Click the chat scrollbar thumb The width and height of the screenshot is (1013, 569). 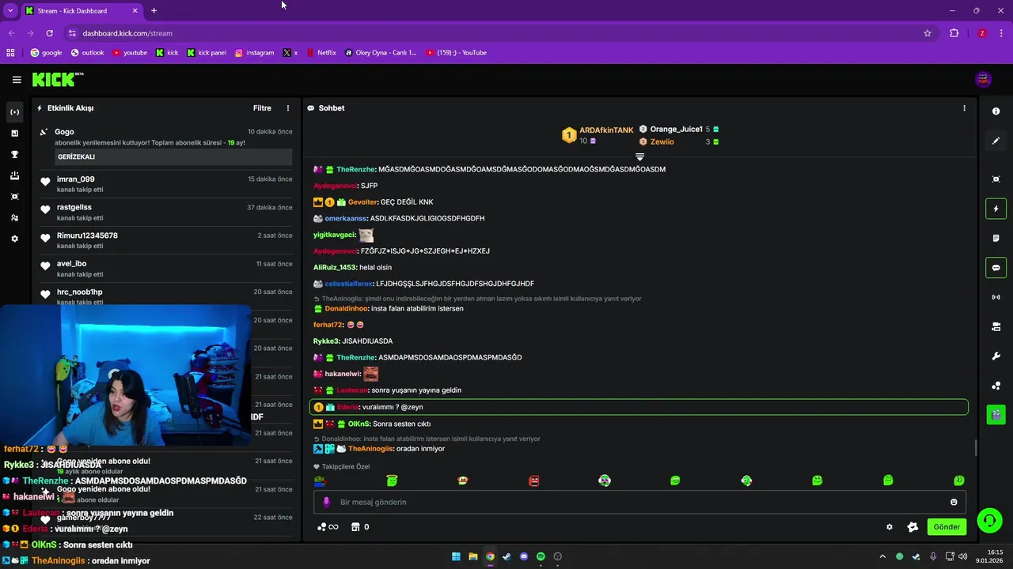975,448
